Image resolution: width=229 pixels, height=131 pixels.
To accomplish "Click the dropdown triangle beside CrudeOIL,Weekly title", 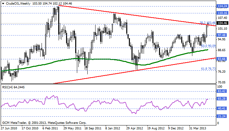I will [x=3, y=3].
